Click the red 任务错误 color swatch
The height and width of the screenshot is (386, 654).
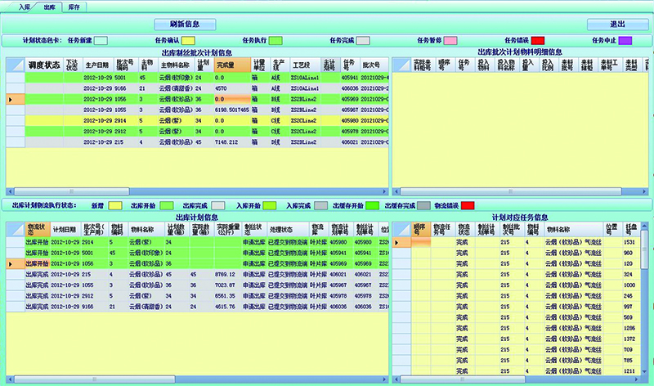(x=538, y=39)
